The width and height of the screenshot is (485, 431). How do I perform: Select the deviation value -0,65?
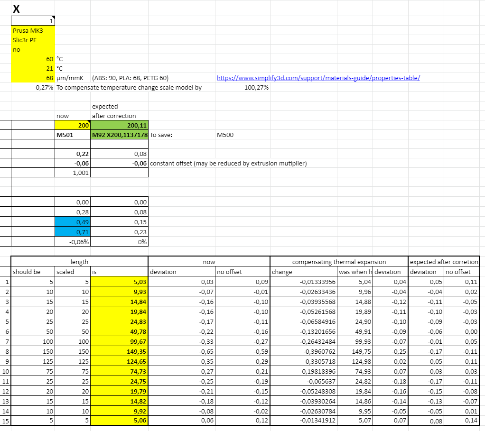[182, 351]
